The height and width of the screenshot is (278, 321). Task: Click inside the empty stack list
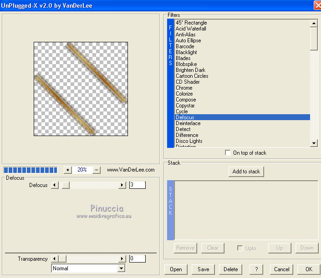click(246, 210)
